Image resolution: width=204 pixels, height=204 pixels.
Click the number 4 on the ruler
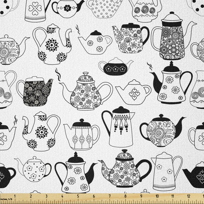[62, 196]
